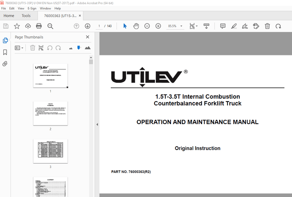This screenshot has height=197, width=292.
Task: Select page 2 thumbnail
Action: 50,113
